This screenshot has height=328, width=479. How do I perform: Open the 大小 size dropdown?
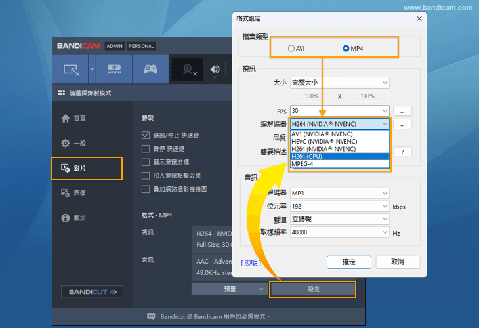(340, 83)
